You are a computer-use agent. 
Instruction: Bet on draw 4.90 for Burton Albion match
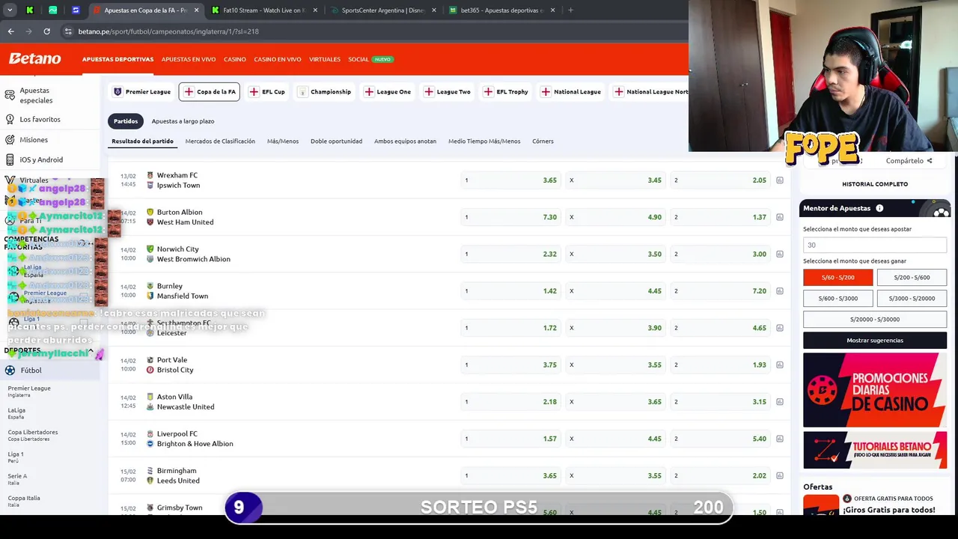click(x=616, y=217)
